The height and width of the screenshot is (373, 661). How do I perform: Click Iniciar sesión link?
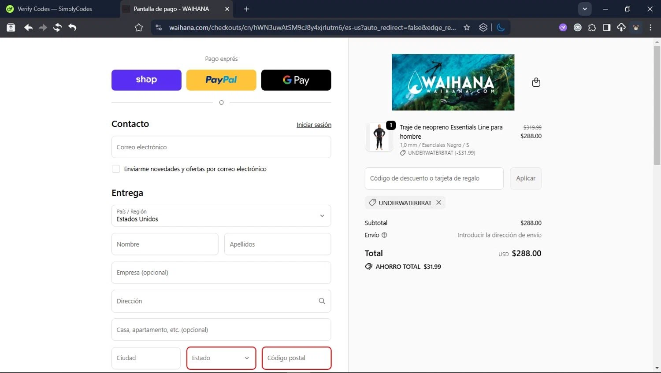[314, 125]
